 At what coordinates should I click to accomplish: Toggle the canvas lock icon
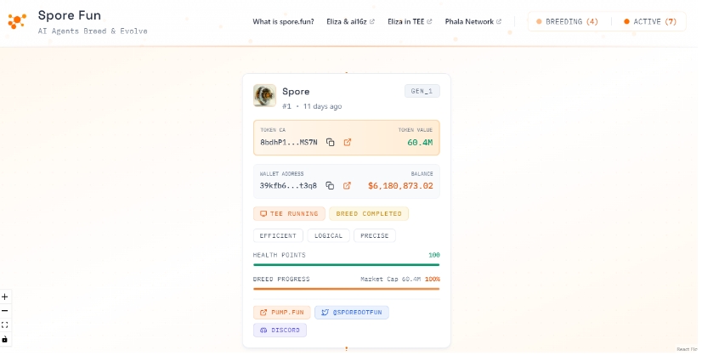coord(5,339)
